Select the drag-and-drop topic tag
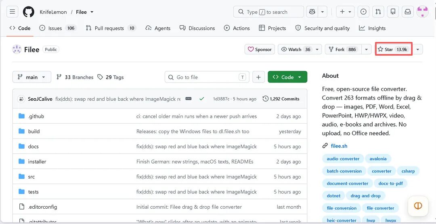The image size is (436, 224). click(366, 196)
